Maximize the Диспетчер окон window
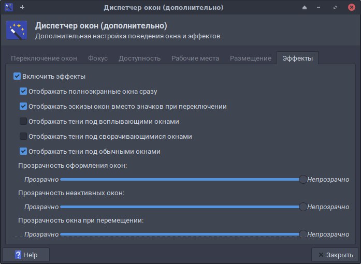361x264 pixels. click(335, 8)
